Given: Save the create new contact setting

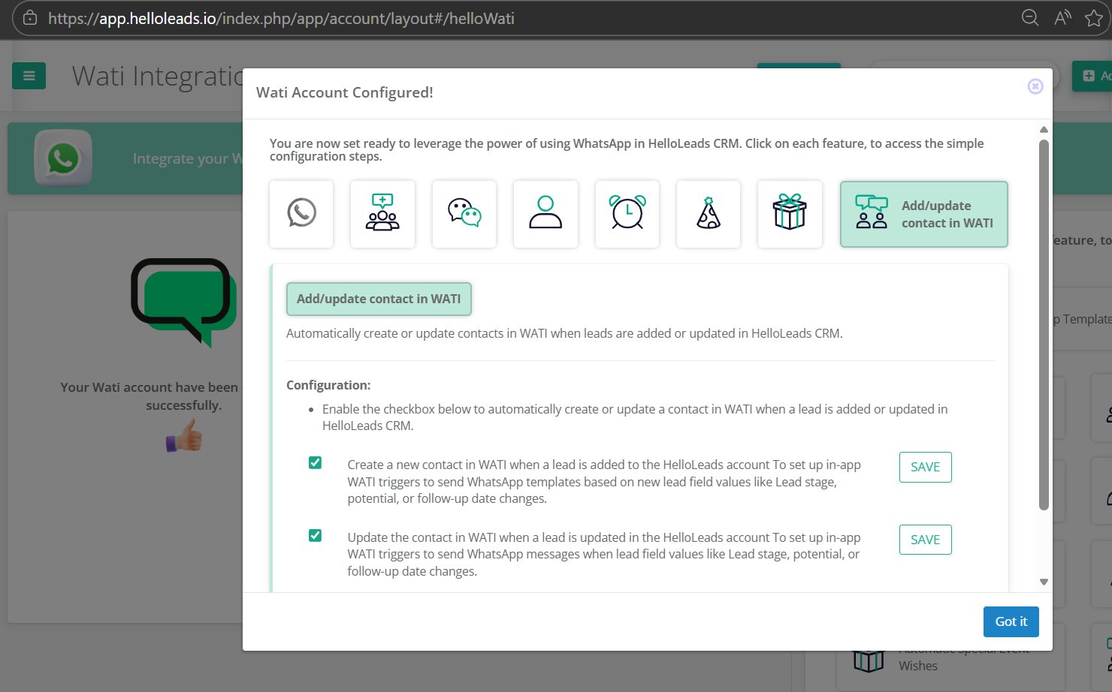Looking at the screenshot, I should click(925, 467).
